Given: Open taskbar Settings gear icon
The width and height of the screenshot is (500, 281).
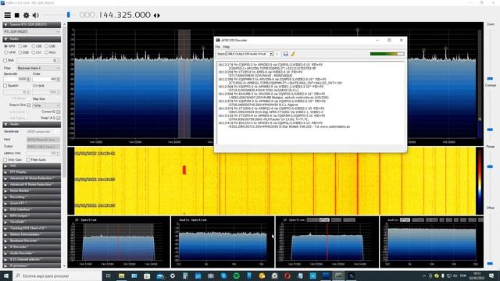Looking at the screenshot, I should pyautogui.click(x=173, y=276).
